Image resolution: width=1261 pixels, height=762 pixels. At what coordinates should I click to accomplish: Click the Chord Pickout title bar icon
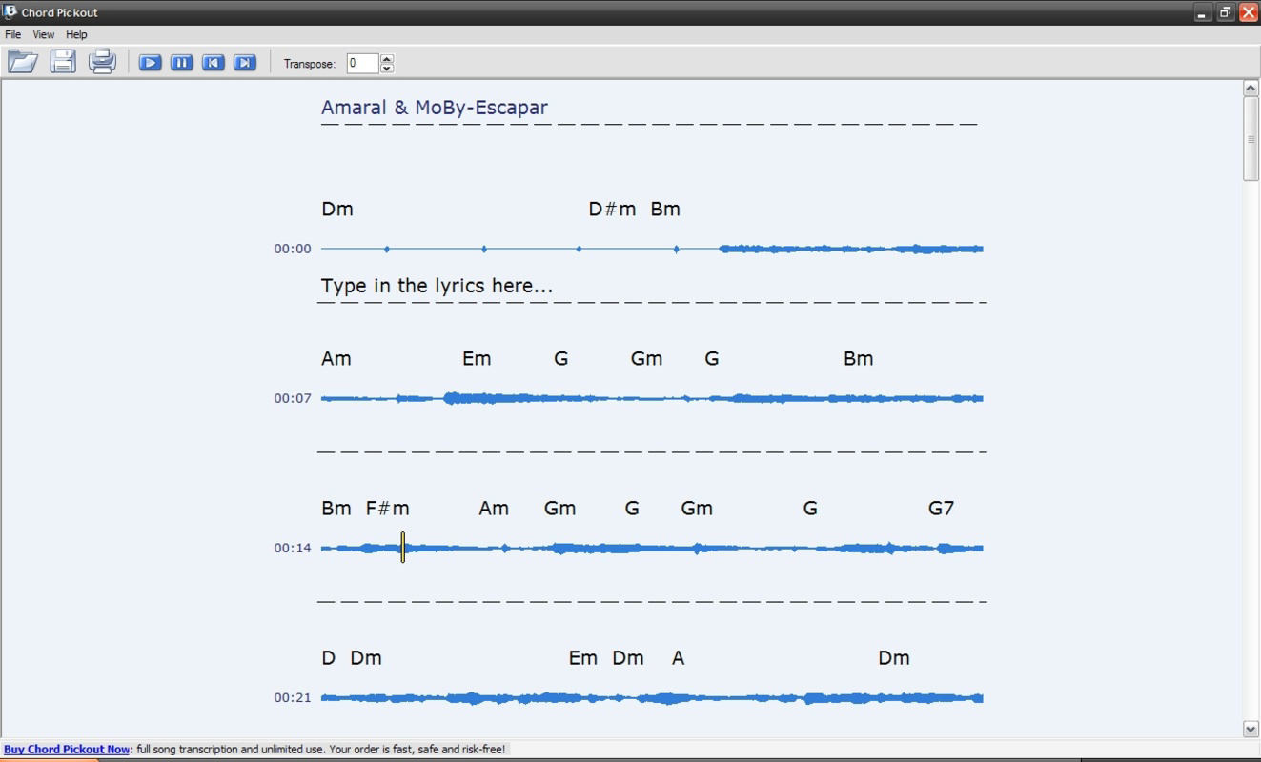[10, 11]
